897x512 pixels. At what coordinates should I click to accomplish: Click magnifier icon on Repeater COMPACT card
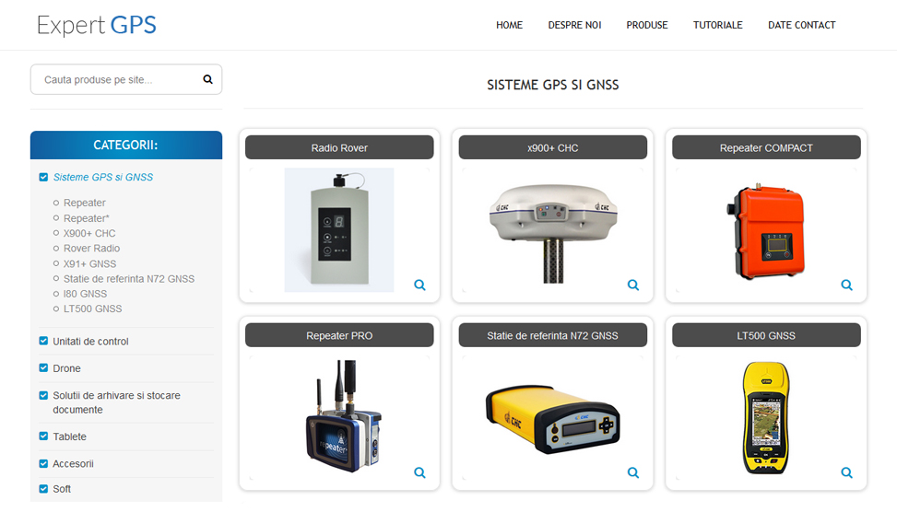[846, 285]
